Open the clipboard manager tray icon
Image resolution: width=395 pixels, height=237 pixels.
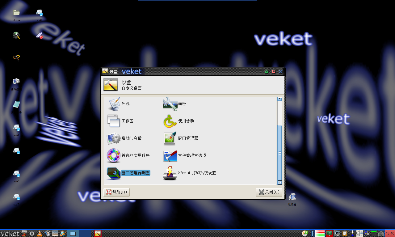pyautogui.click(x=345, y=233)
